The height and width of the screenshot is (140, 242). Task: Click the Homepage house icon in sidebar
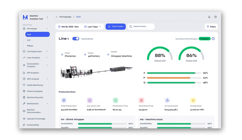click(x=24, y=28)
